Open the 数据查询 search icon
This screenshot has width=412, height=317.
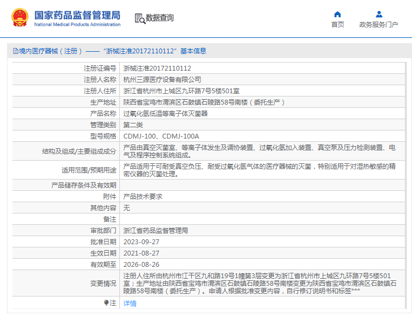pos(140,19)
